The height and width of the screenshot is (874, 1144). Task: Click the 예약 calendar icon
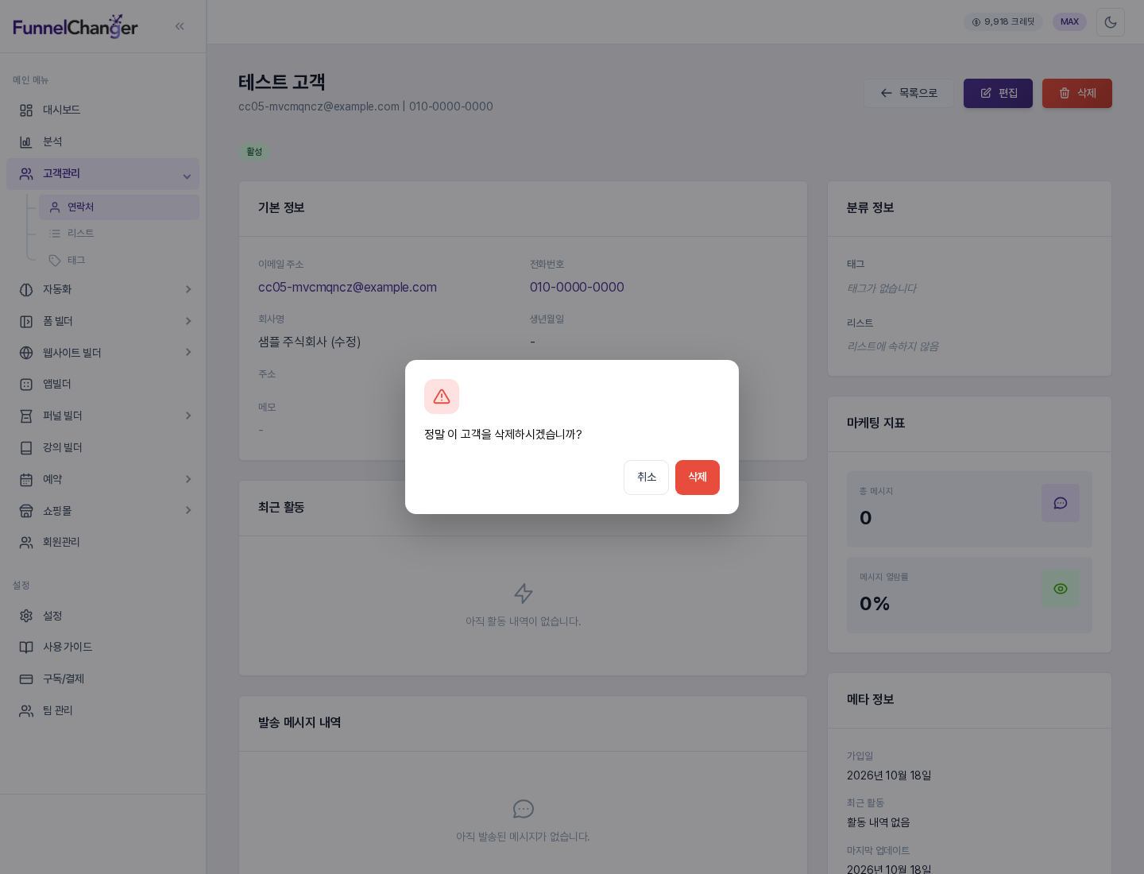point(26,479)
